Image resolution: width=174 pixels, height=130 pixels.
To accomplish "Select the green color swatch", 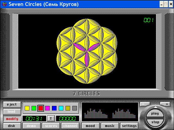I will (34, 108).
